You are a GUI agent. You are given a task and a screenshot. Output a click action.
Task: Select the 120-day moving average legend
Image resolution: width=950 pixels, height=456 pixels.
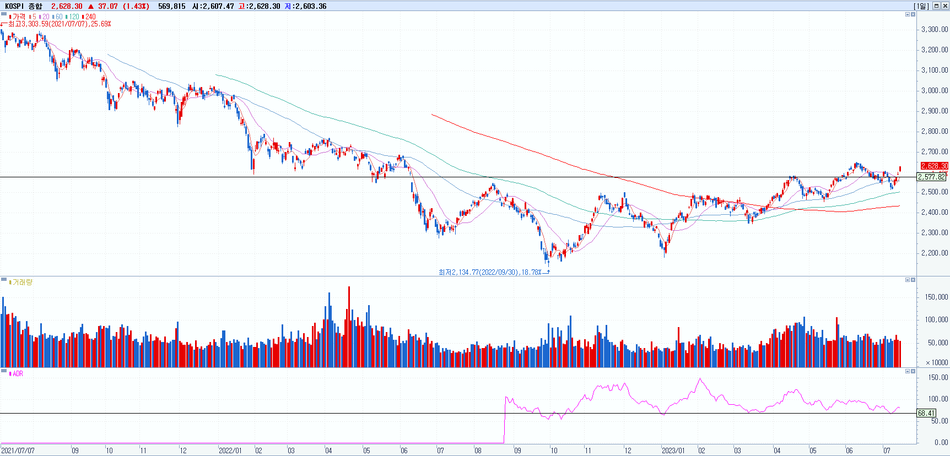point(73,17)
